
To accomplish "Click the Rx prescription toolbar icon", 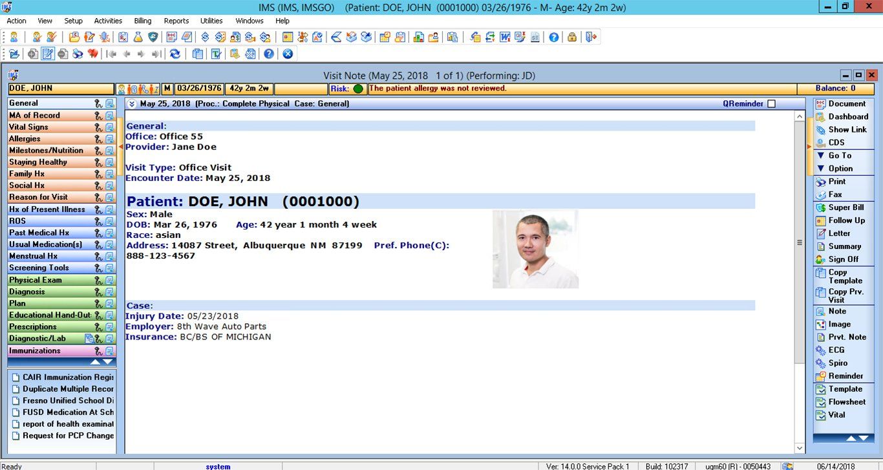I will coord(123,37).
